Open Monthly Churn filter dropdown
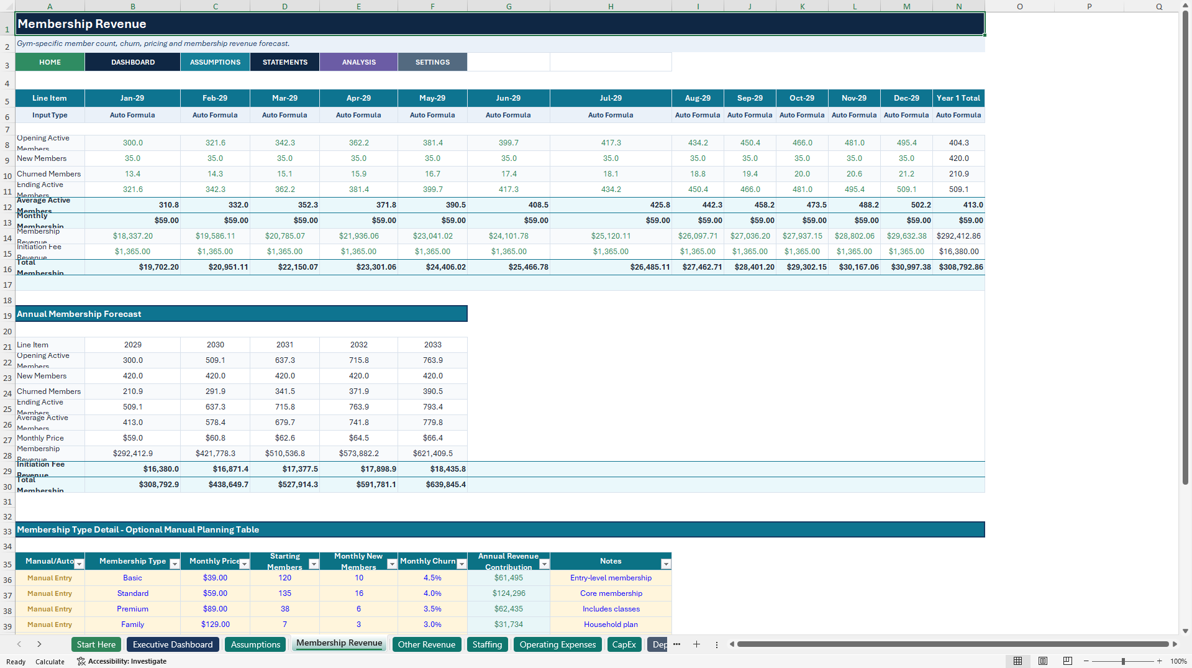This screenshot has height=668, width=1192. pos(462,564)
